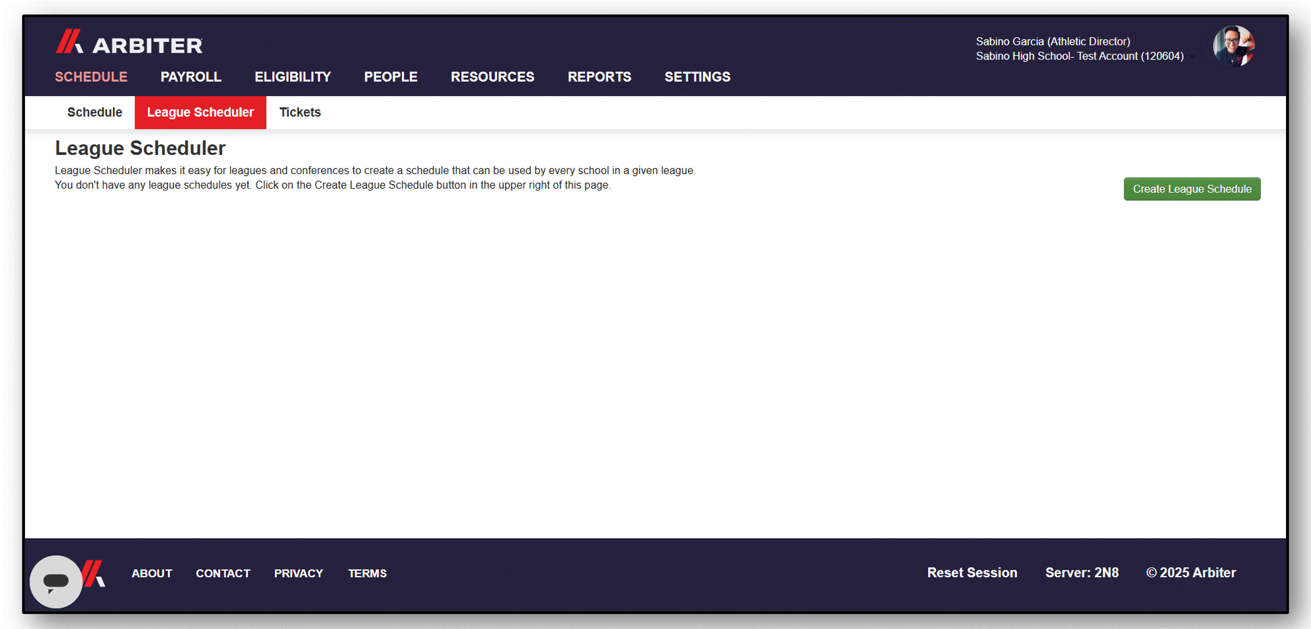Switch to the Tickets tab
The height and width of the screenshot is (629, 1311).
[x=300, y=112]
